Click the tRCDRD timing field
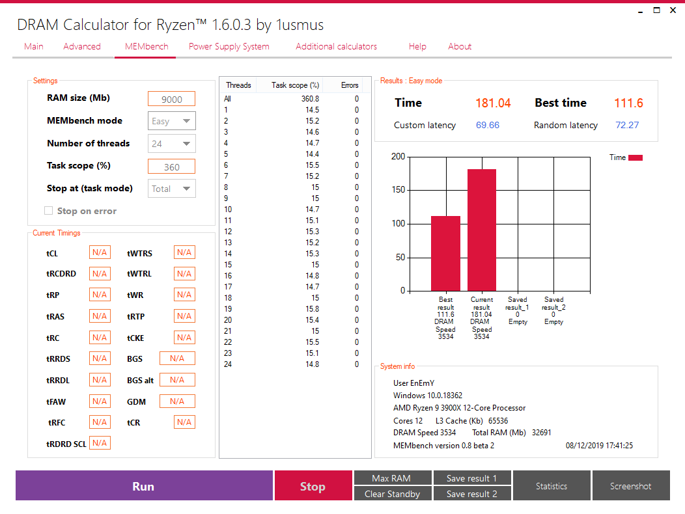Screen dimensions: 685x514 [x=100, y=273]
